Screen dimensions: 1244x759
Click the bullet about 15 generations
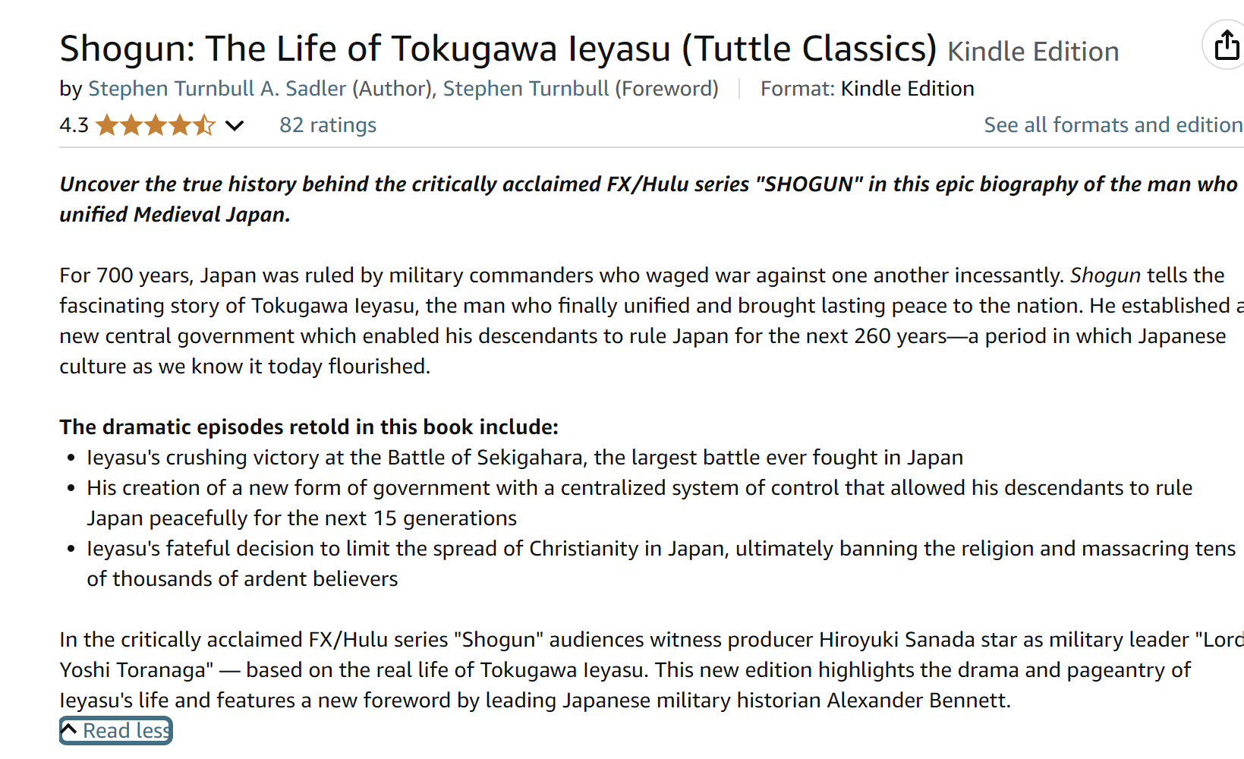(x=638, y=502)
